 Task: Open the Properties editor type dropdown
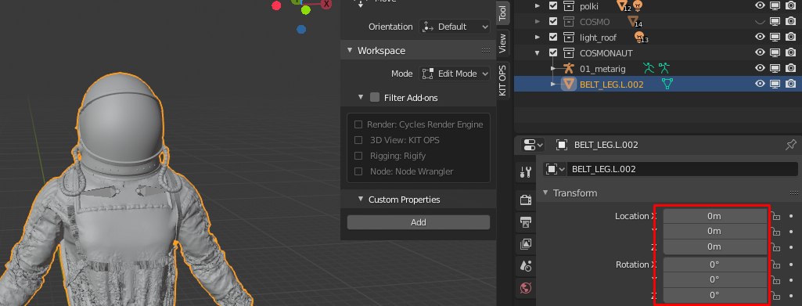click(x=533, y=145)
